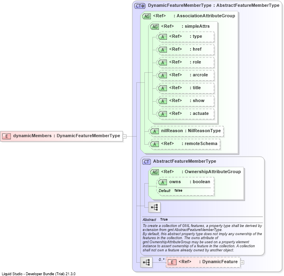The width and height of the screenshot is (284, 276).
Task: Click the A icon of nilReason attribute
Action: pos(155,131)
